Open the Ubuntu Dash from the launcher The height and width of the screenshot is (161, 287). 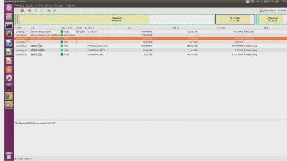point(9,8)
